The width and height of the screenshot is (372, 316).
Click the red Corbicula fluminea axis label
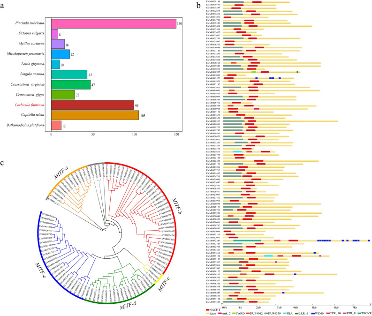coord(30,105)
